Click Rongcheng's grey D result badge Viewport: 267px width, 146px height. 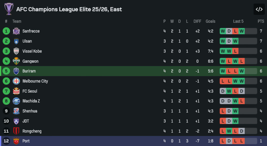pyautogui.click(x=241, y=131)
